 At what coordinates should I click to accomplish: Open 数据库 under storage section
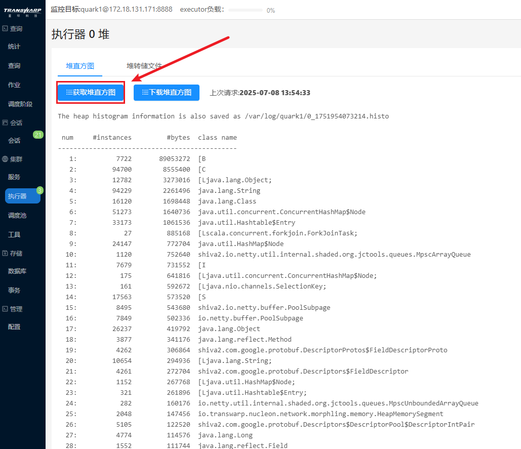click(17, 271)
